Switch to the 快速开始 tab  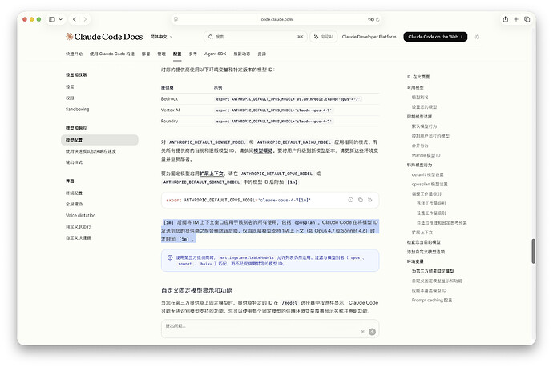coord(74,54)
